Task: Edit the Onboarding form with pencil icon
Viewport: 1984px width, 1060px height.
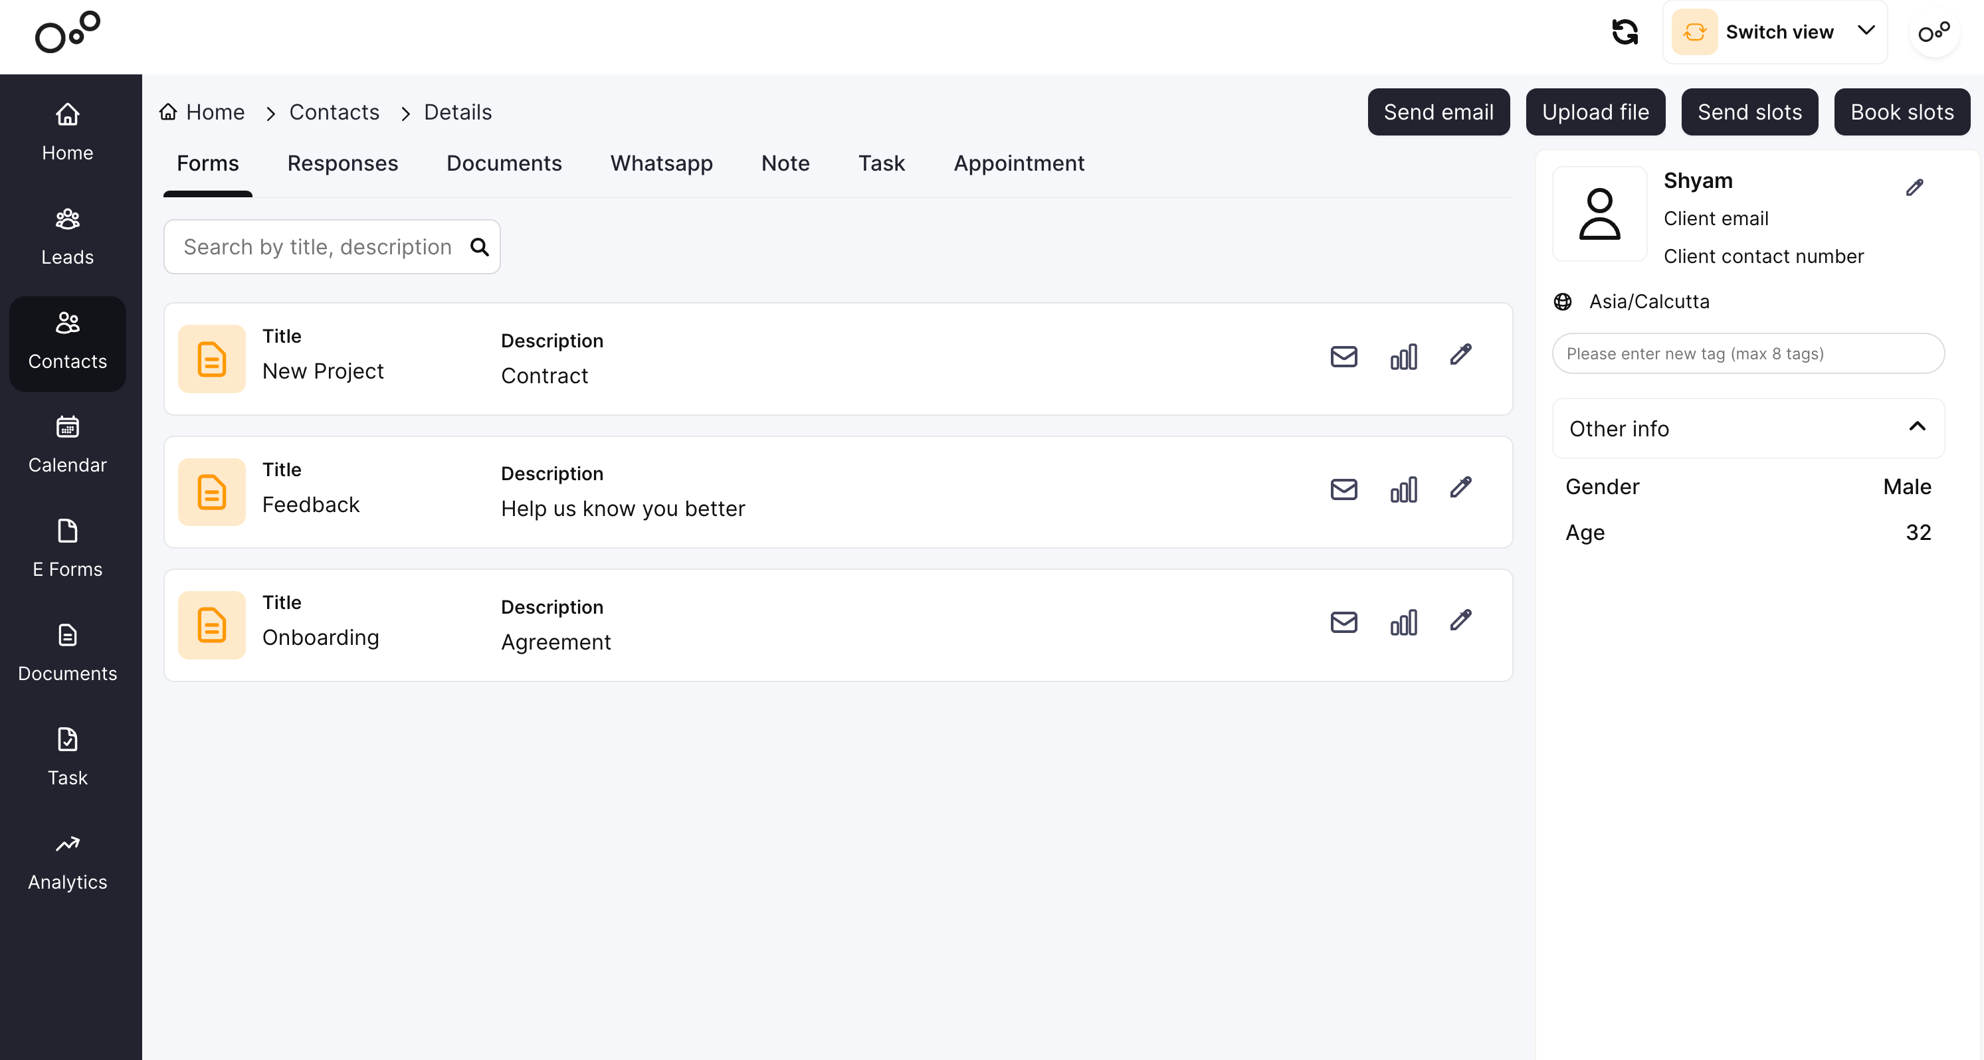Action: [x=1460, y=620]
